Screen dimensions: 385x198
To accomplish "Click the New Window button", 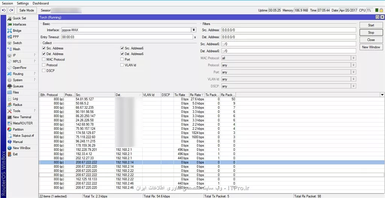I will pyautogui.click(x=371, y=47).
